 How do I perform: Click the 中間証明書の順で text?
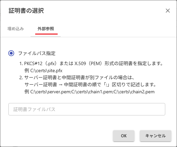click(x=82, y=85)
